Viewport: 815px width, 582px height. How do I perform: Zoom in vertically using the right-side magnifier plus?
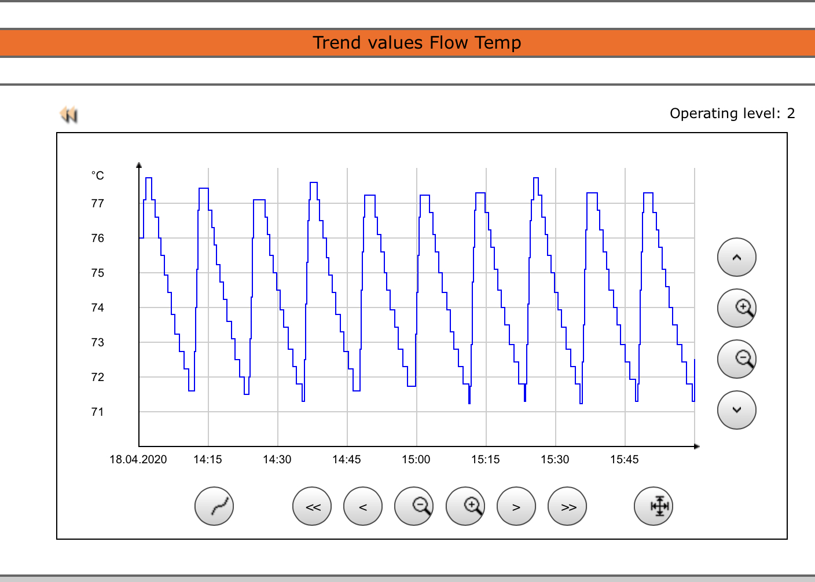coord(736,308)
